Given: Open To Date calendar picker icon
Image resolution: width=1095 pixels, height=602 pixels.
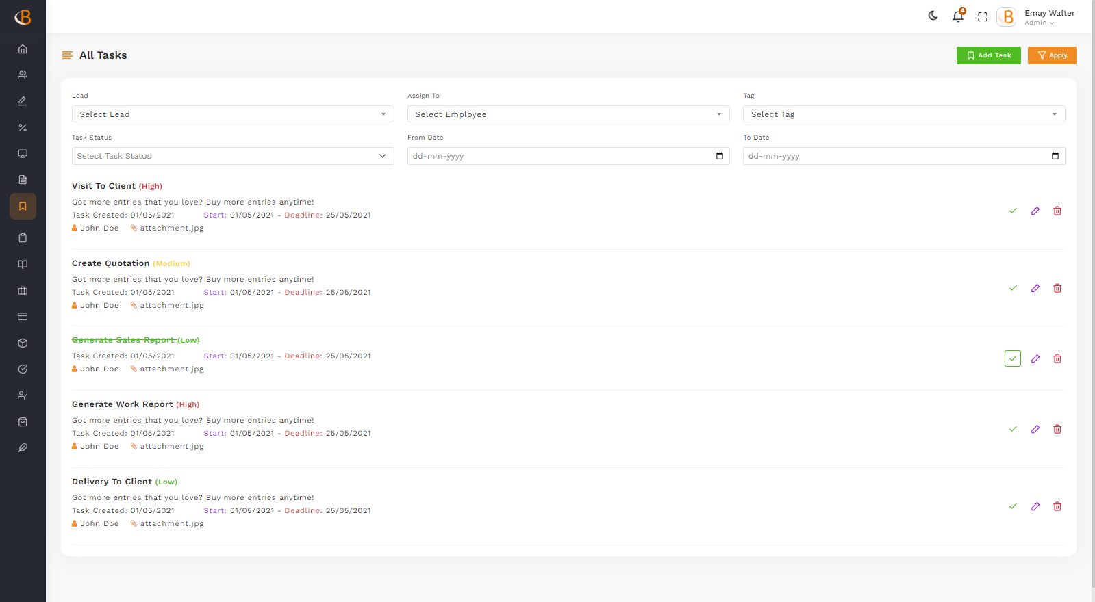Looking at the screenshot, I should point(1055,156).
